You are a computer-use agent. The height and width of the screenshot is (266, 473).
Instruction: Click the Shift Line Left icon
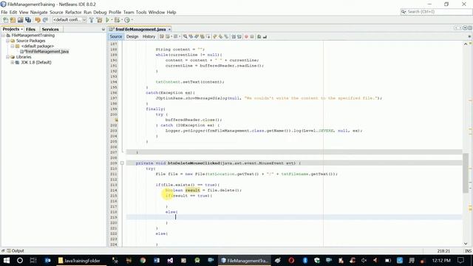(234, 36)
